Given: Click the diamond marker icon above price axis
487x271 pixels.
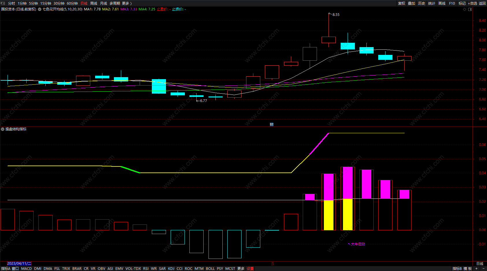Looking at the screenshot, I should [x=465, y=9].
